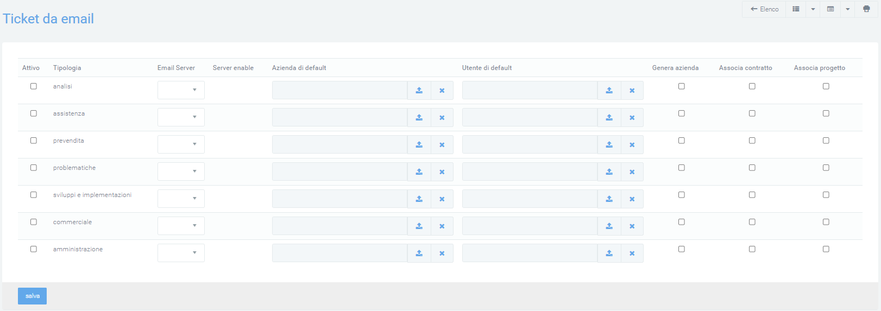Clear problematiche Utente di default with X icon

632,172
